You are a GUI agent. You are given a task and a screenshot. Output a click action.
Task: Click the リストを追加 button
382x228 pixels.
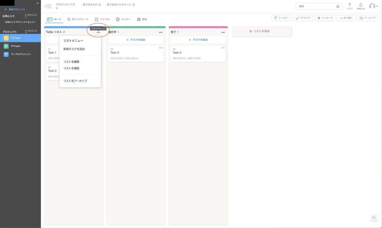262,31
